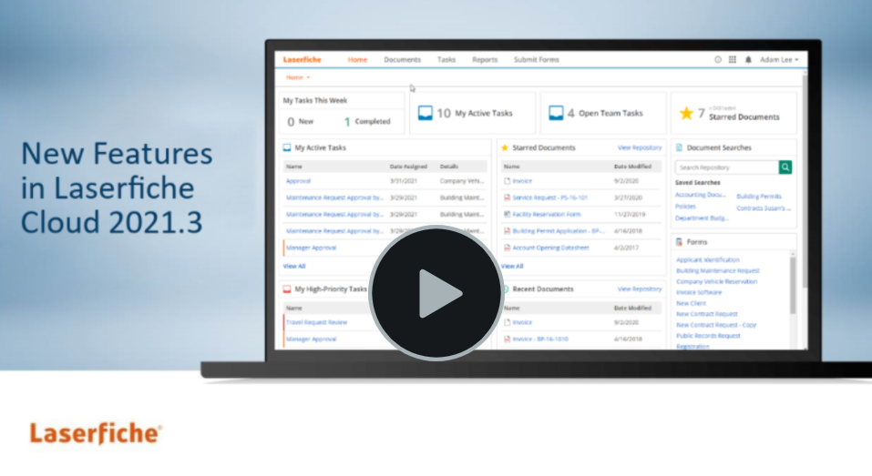Click the PDF icon beside Building Permit Application
Viewport: 872px width, 476px height.
(x=507, y=231)
